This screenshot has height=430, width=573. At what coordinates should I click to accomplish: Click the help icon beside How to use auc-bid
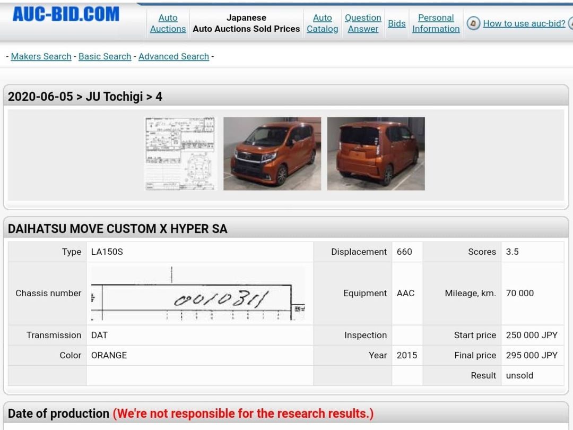pos(473,23)
